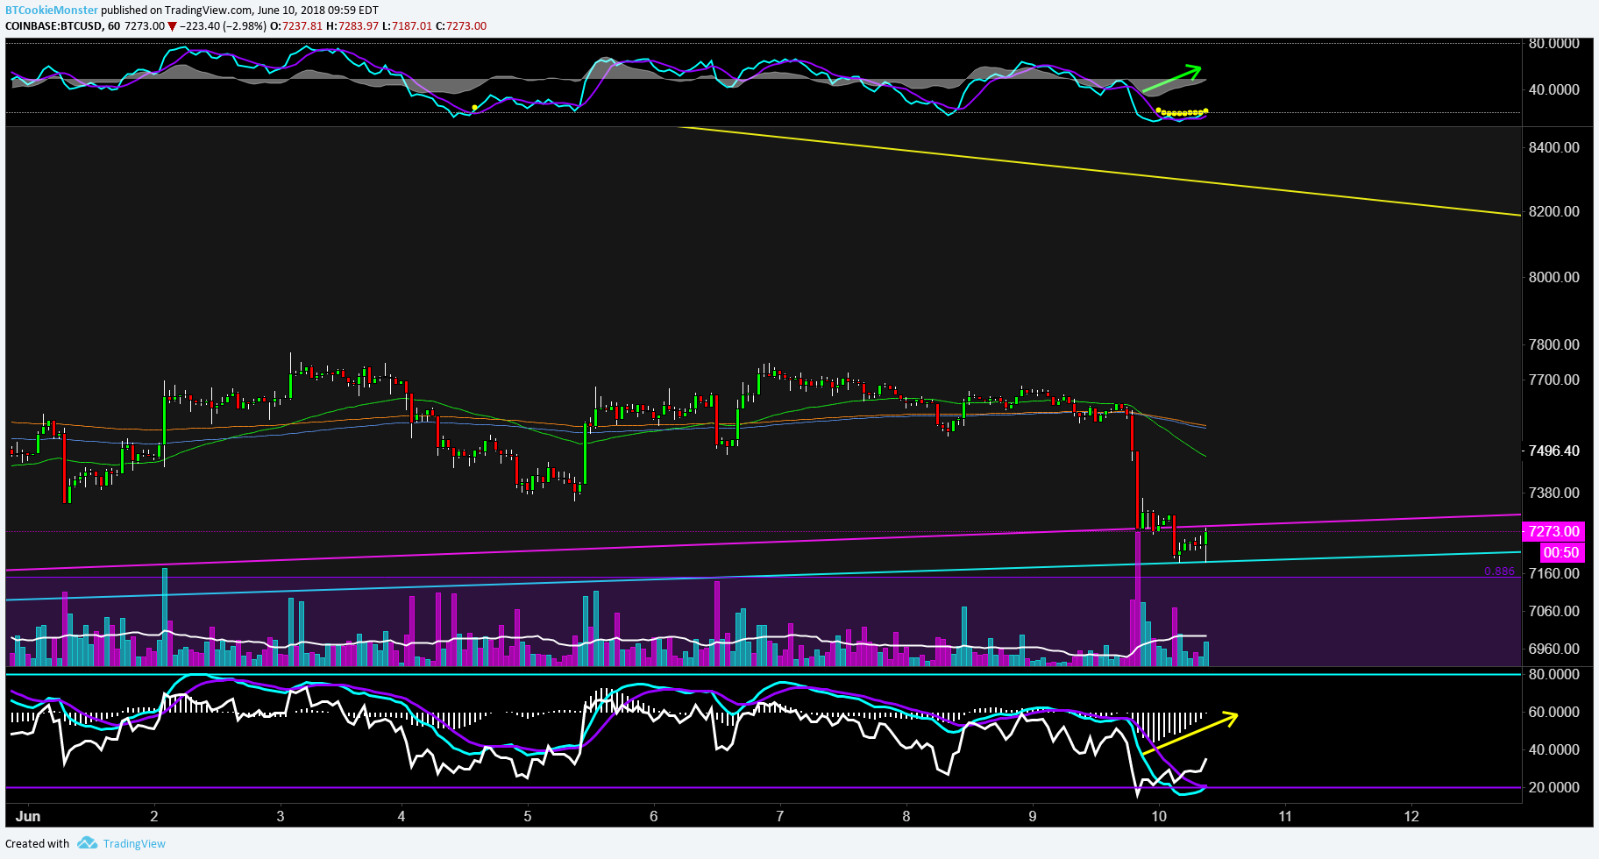Screen dimensions: 1599x859
Task: Select the COINBASE:BTCUSD symbol label
Action: click(53, 25)
